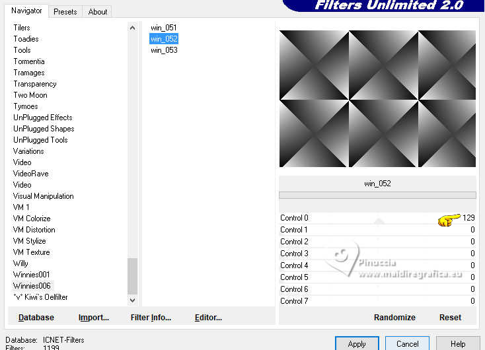485x350 pixels.
Task: Click the category list scroll-up arrow
Action: [132, 28]
